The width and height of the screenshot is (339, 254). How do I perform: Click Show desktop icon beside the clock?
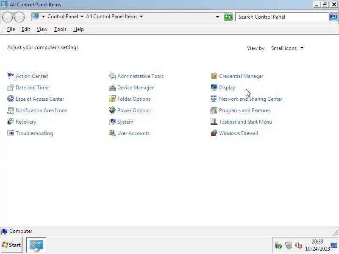(334, 245)
